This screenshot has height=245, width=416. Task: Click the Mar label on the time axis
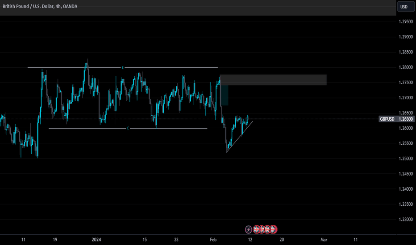(324, 240)
